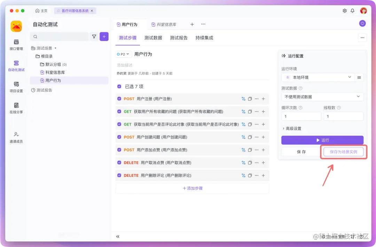Open environment management via the ≡ icon

(x=359, y=77)
